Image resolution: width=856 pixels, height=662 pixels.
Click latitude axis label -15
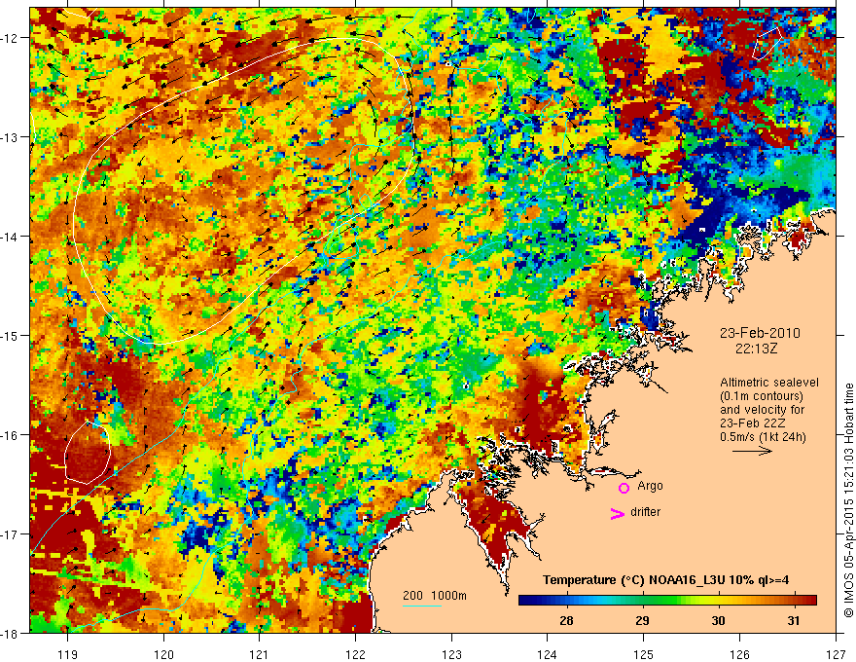[x=11, y=335]
